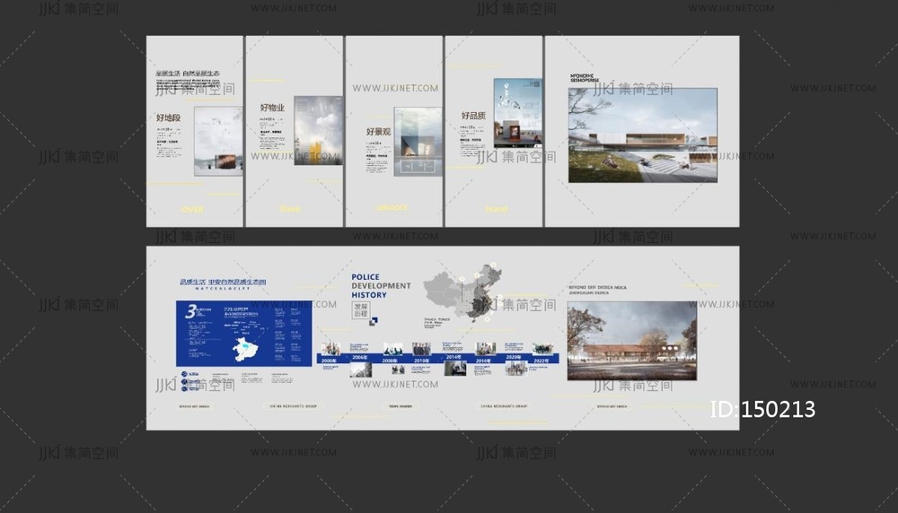This screenshot has width=898, height=513.
Task: Click the 2022年 timeline marker
Action: tap(542, 358)
